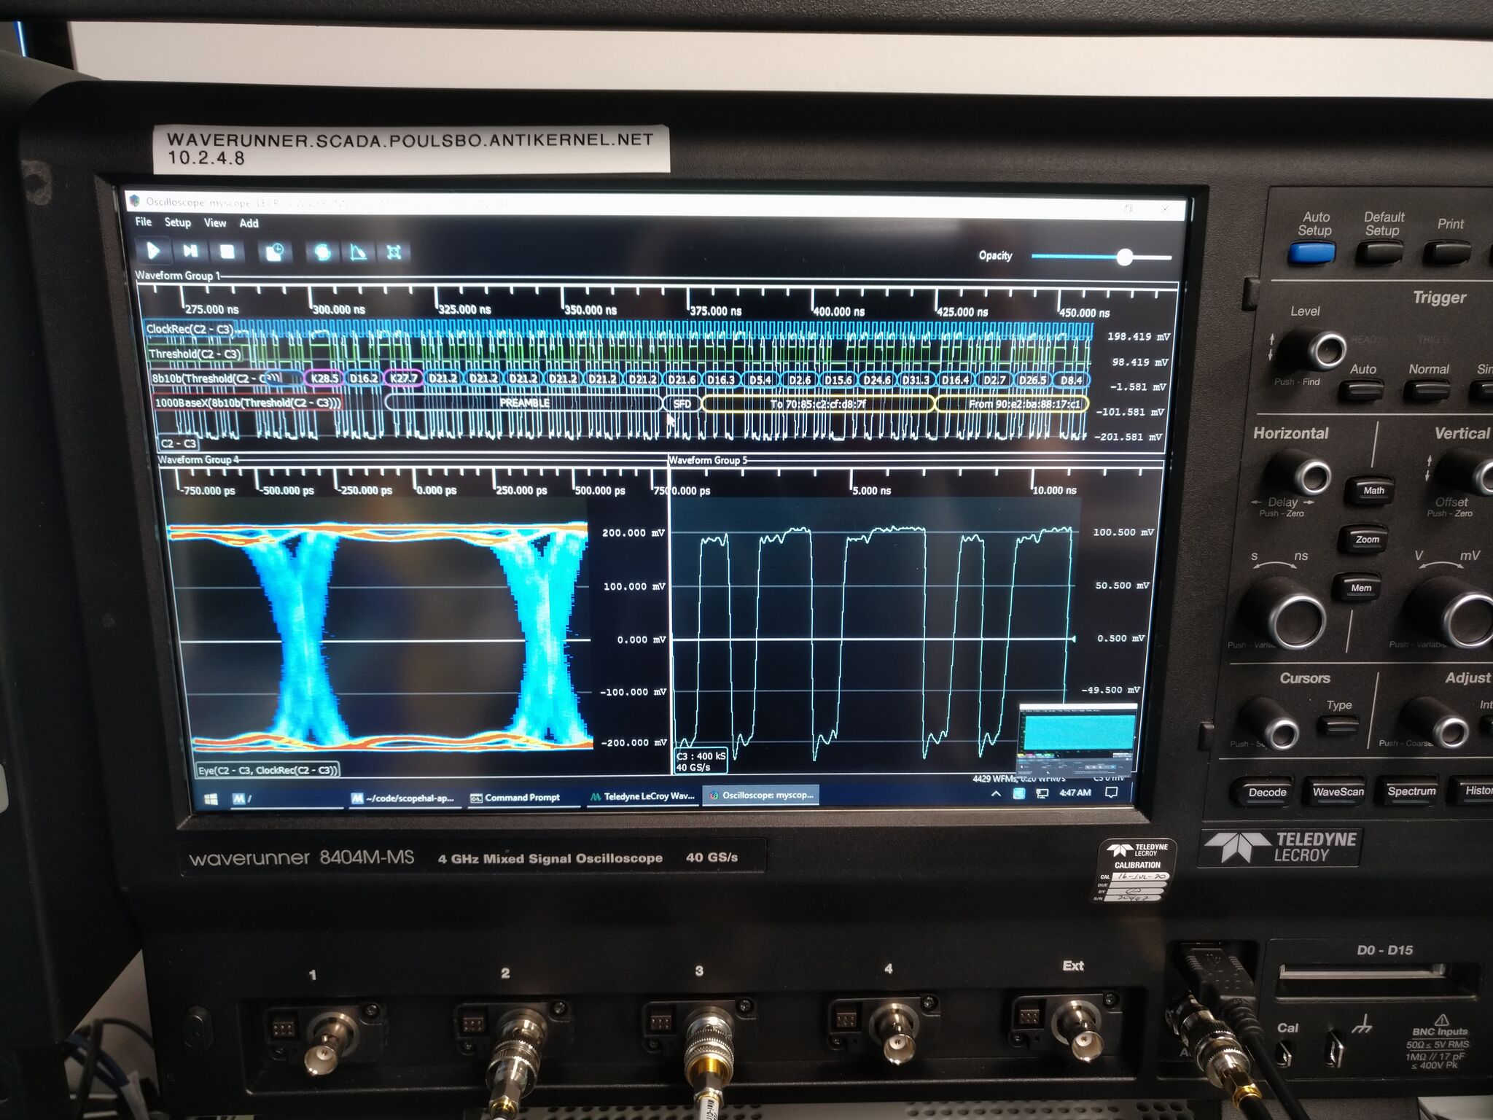
Task: Click the To 70:85:c2:cf:d8:7f packet segment
Action: pos(818,404)
